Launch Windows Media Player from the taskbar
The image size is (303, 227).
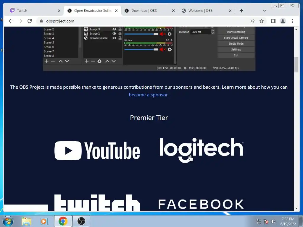click(44, 221)
